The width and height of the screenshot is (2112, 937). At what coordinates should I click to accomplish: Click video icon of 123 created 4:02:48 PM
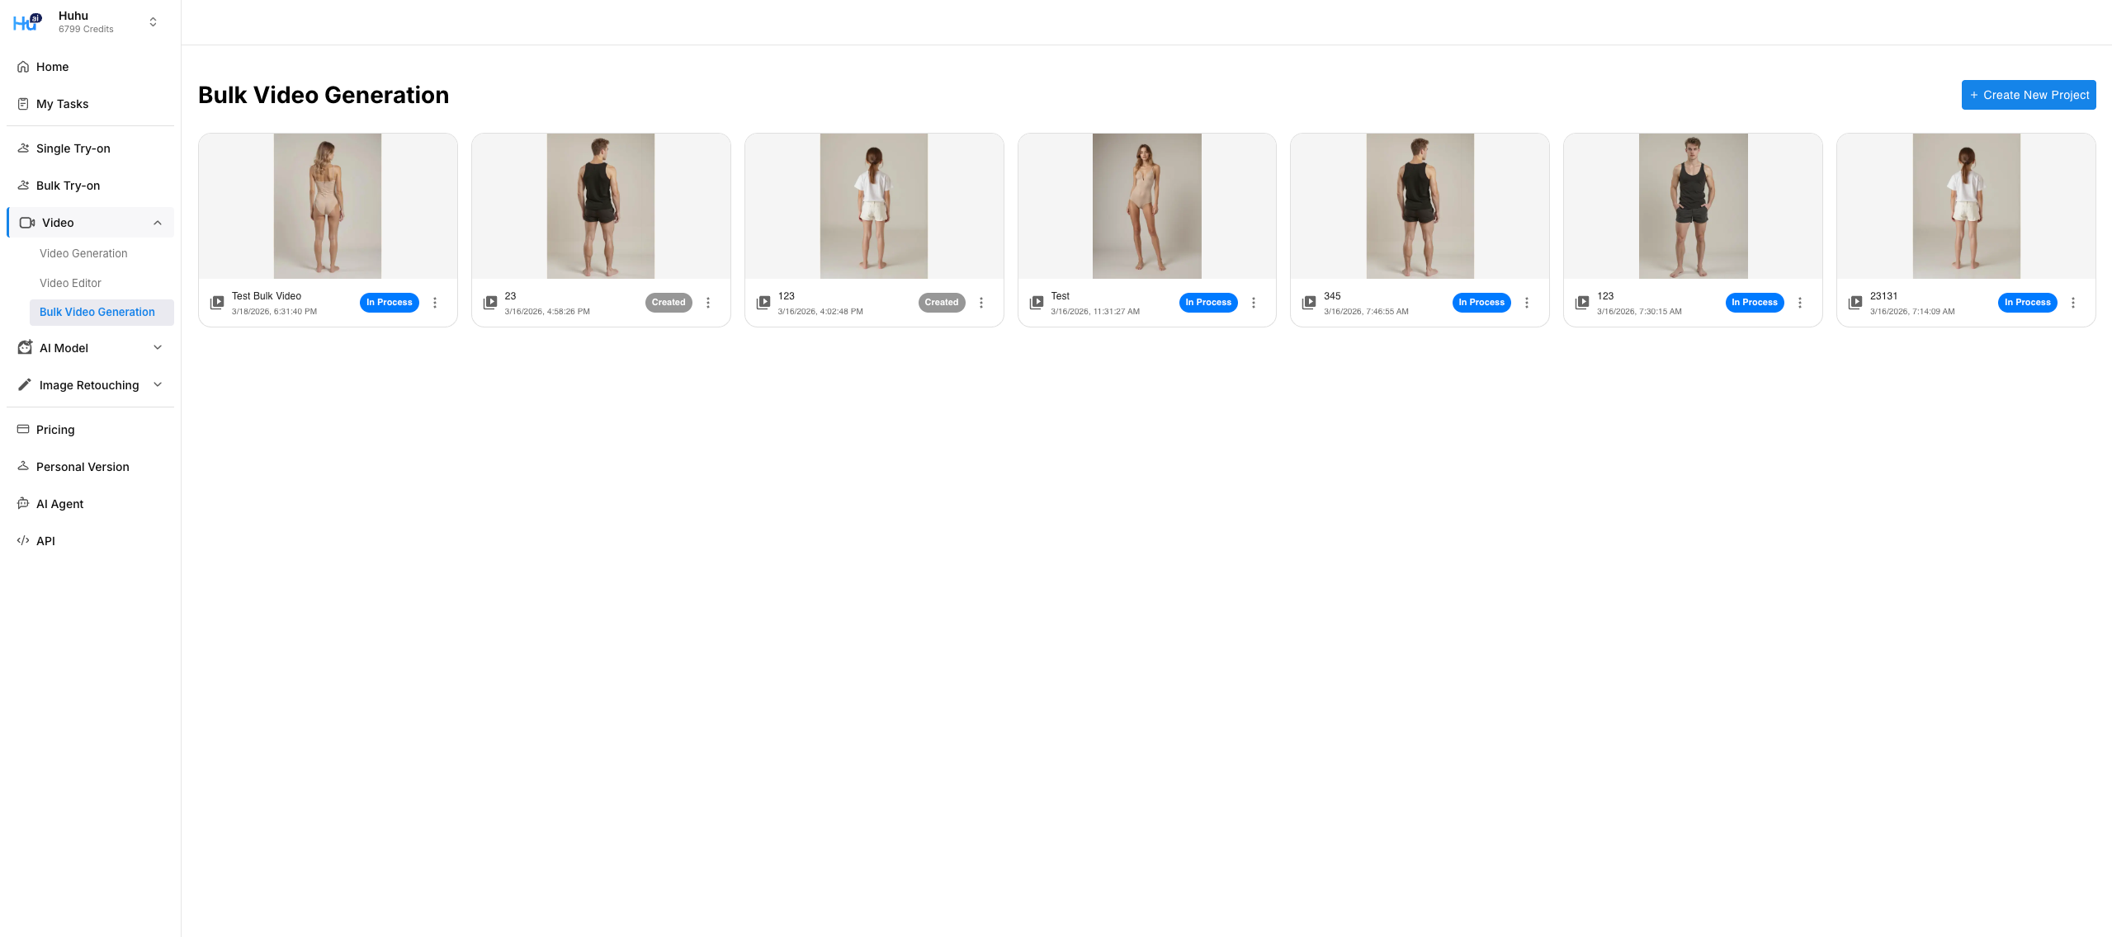pyautogui.click(x=763, y=303)
